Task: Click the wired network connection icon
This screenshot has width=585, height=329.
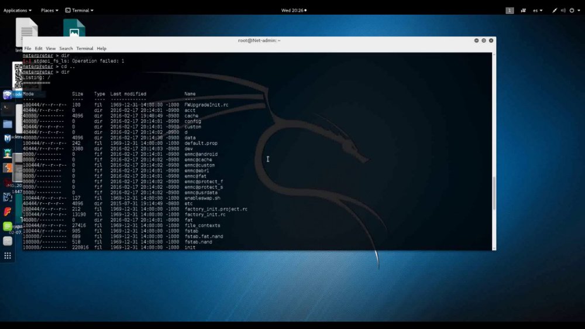Action: click(555, 11)
